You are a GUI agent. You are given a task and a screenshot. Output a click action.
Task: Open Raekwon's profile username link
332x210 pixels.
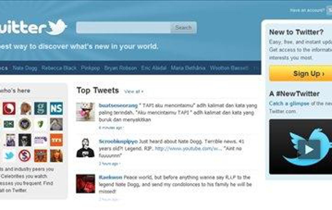(x=110, y=177)
